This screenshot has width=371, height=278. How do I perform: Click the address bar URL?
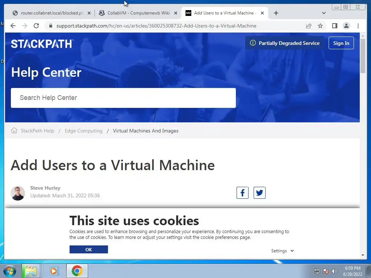(156, 26)
